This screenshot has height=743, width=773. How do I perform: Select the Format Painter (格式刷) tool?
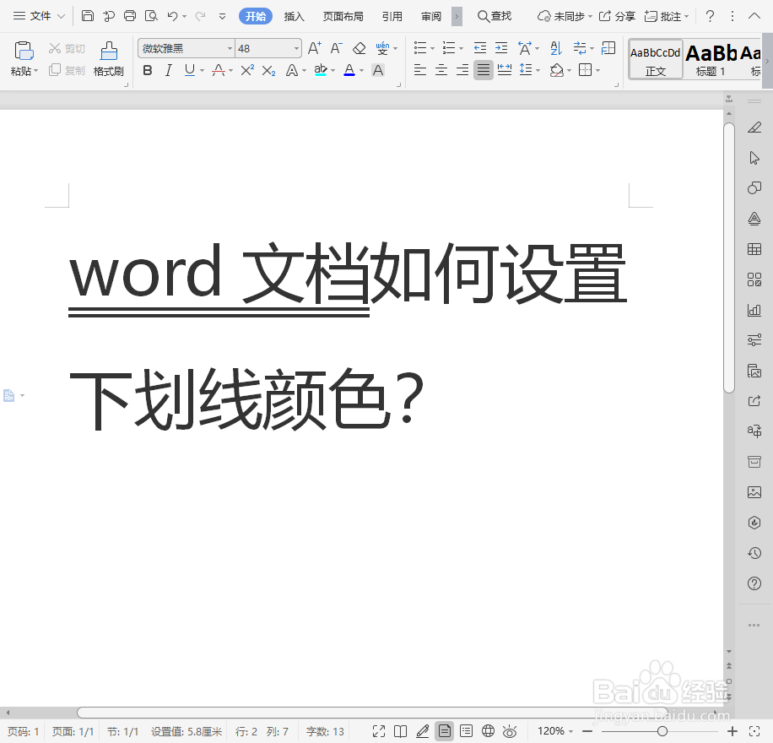pos(109,59)
